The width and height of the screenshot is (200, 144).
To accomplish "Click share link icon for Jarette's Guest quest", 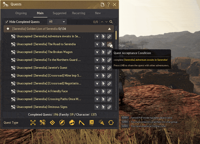I will pos(109,68).
